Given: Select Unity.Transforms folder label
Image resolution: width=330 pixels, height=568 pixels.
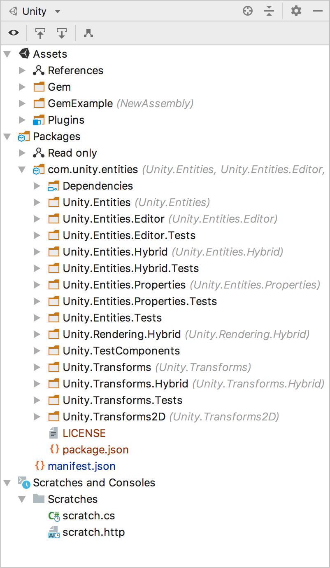Looking at the screenshot, I should click(x=107, y=367).
